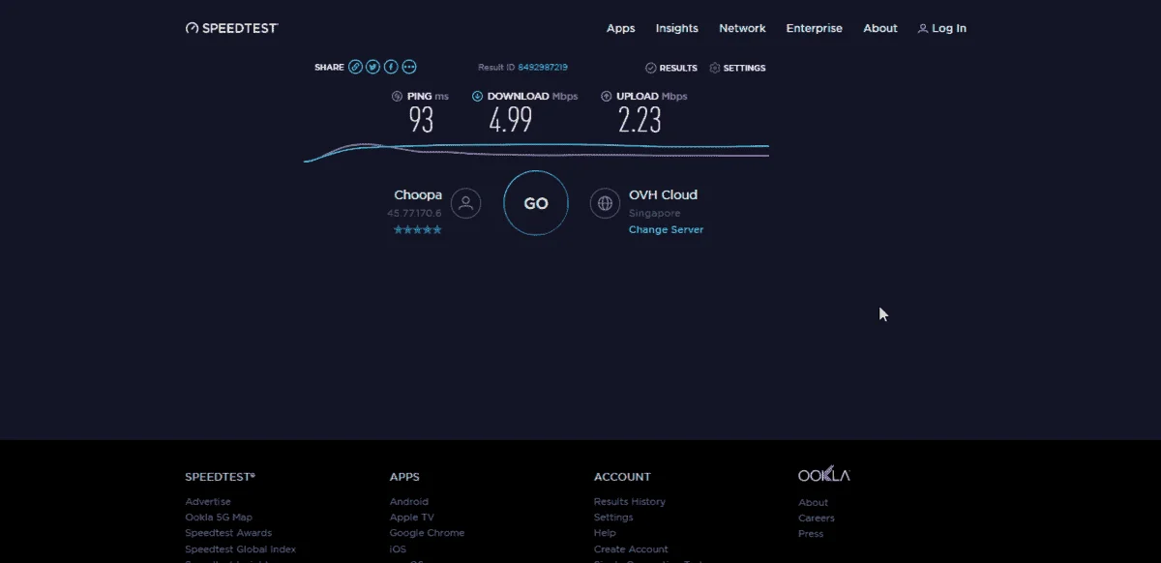Open the Create Account link
This screenshot has width=1161, height=563.
(x=631, y=549)
